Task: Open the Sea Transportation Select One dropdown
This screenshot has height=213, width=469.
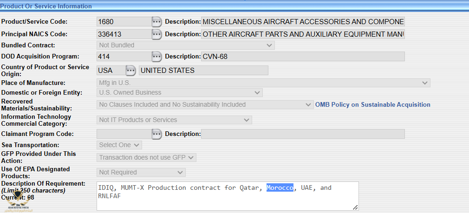Action: [x=119, y=145]
